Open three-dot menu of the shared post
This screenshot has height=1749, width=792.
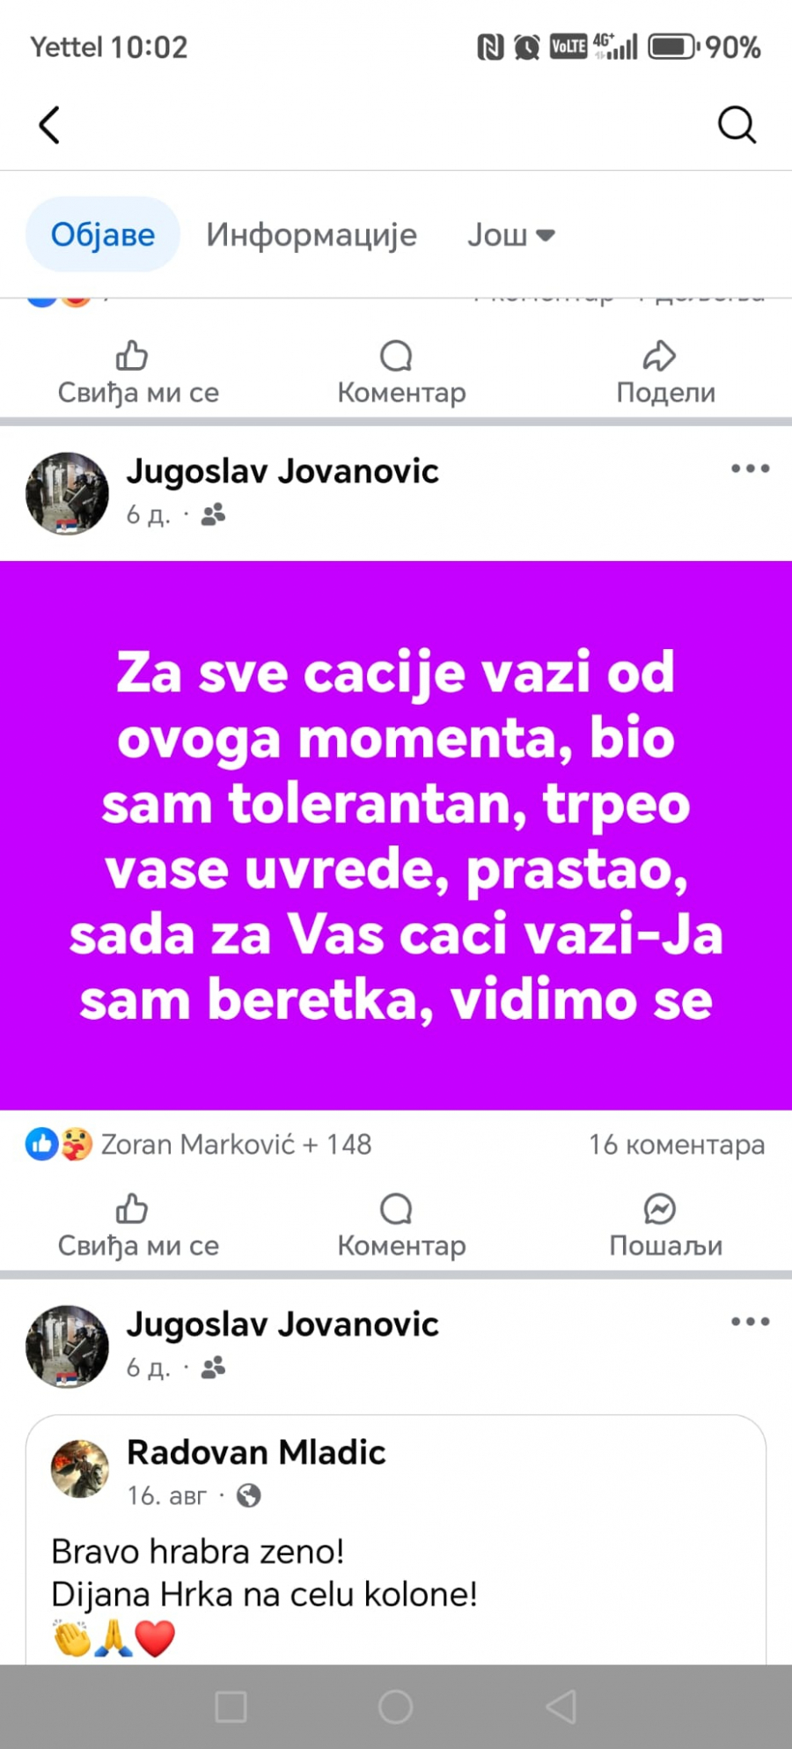click(751, 1321)
